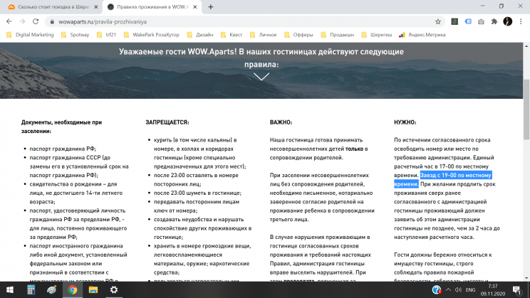This screenshot has width=530, height=298.
Task: Open taskbar clock and calendar
Action: [x=492, y=290]
